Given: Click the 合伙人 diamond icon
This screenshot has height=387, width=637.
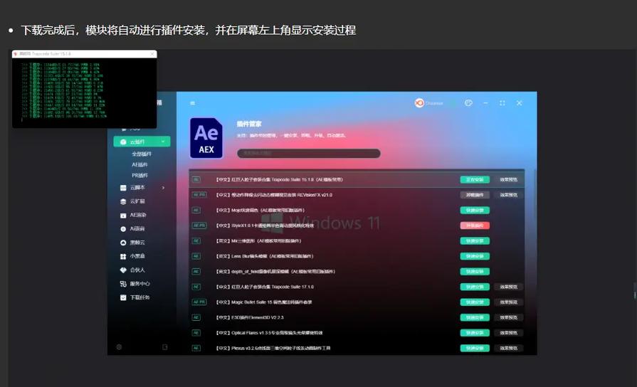Looking at the screenshot, I should coord(123,270).
